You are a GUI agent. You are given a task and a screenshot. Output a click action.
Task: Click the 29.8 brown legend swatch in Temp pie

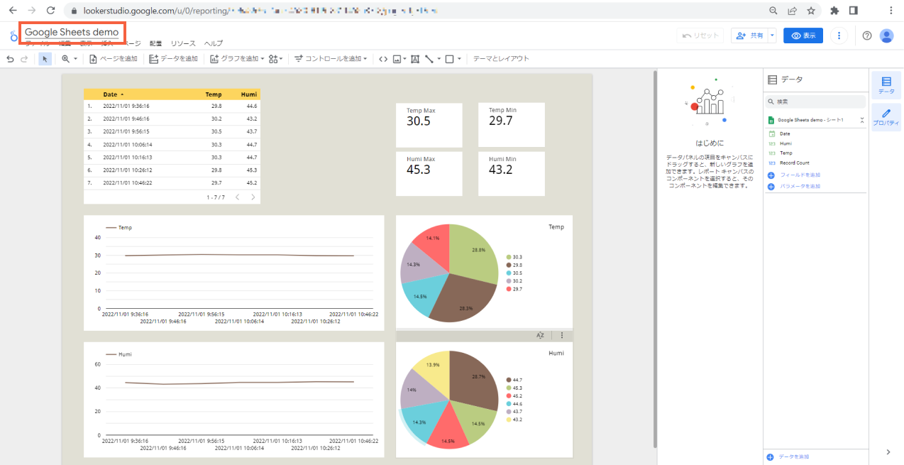[x=509, y=265]
